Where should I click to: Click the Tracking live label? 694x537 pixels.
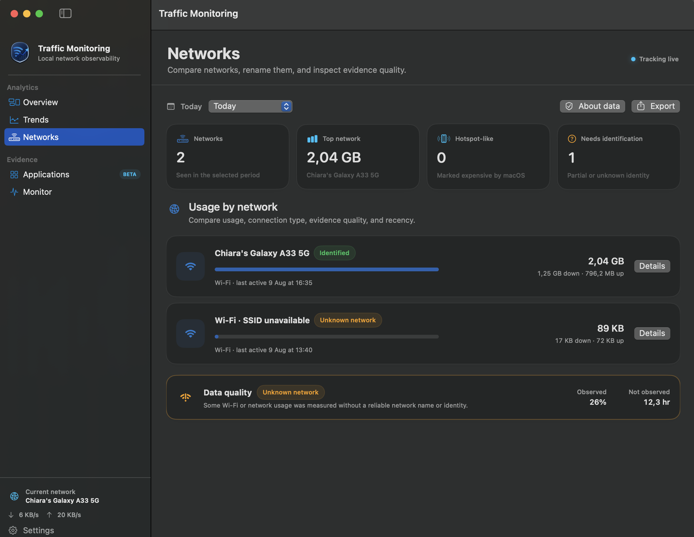click(x=659, y=59)
